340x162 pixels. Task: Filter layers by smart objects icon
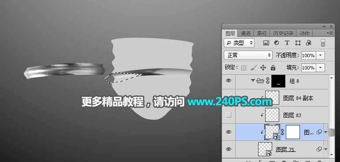tap(308, 43)
